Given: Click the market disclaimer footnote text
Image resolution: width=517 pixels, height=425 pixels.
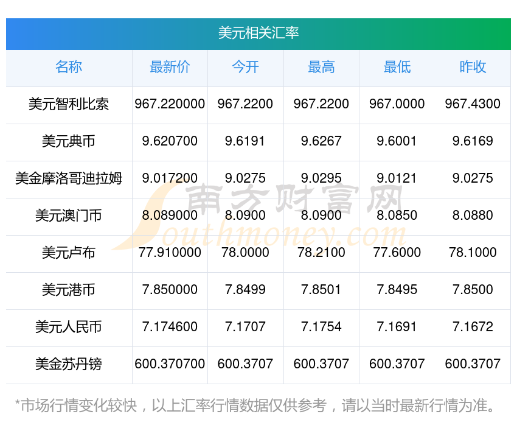Looking at the screenshot, I should coord(255,406).
